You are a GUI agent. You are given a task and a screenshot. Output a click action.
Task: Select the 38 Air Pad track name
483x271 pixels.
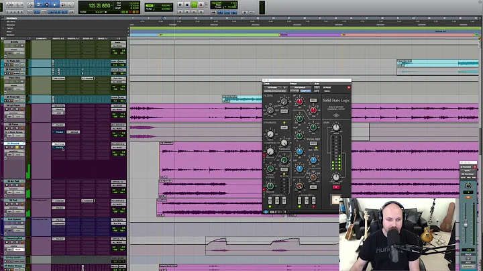(13, 181)
